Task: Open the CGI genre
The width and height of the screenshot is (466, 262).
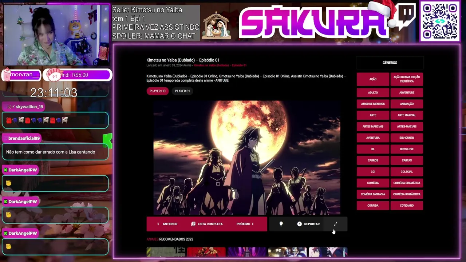Action: point(373,172)
